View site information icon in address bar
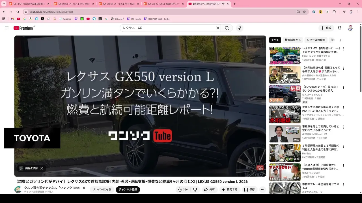Screen dimensions: 362x203 pos(26,12)
